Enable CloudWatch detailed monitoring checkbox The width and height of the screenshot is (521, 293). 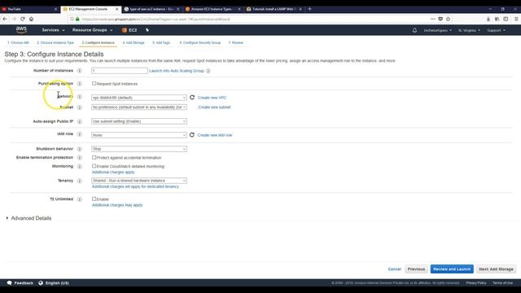pyautogui.click(x=94, y=166)
